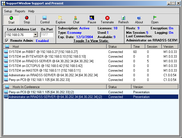Screen dimensions: 182x138
Task: Select SYSTEM on MASTER host row
Action: pos(91,70)
